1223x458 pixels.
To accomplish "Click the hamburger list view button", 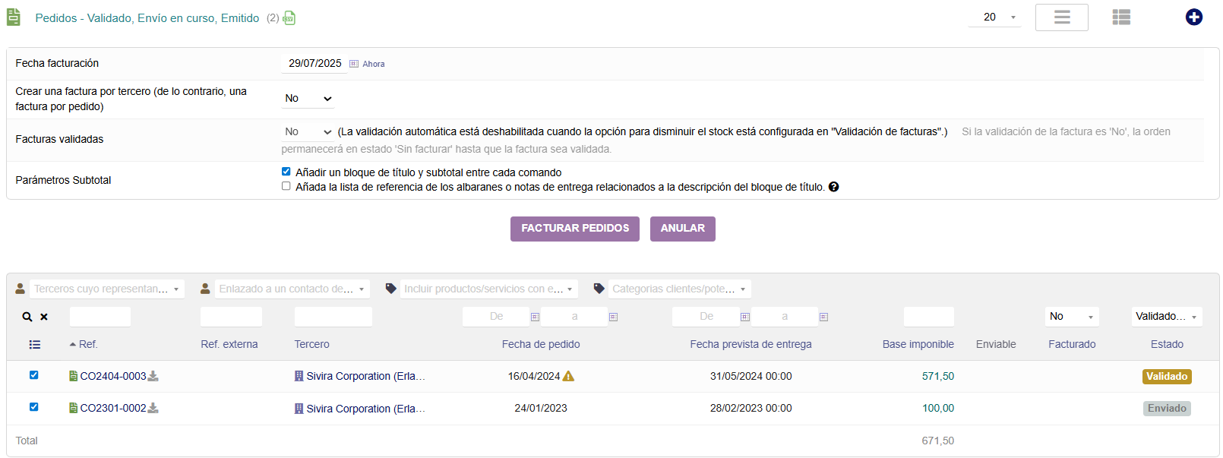I will pyautogui.click(x=1061, y=17).
